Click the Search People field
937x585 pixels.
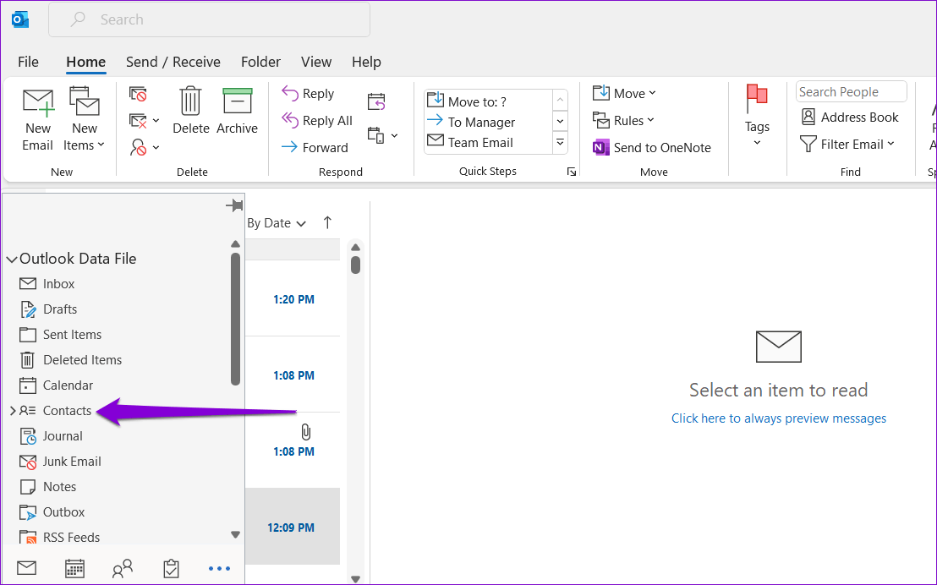pos(851,92)
